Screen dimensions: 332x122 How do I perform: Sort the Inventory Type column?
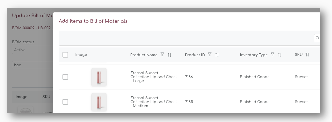point(280,55)
